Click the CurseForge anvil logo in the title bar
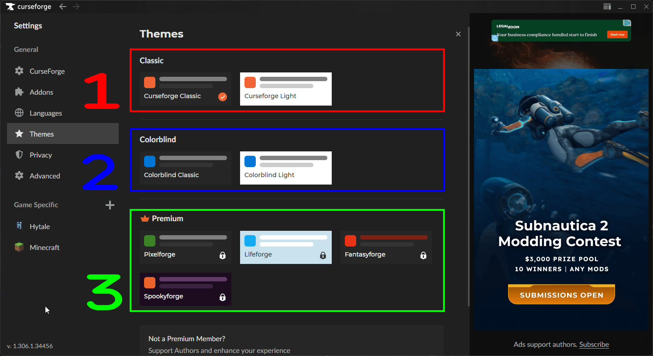Viewport: 653px width, 356px height. 10,7
